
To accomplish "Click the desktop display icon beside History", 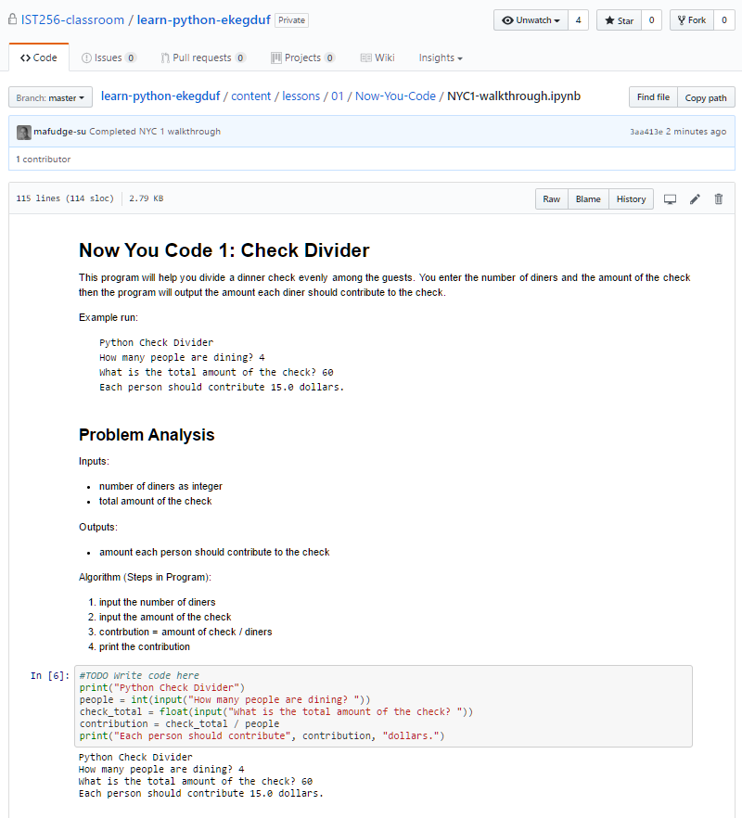I will tap(670, 199).
